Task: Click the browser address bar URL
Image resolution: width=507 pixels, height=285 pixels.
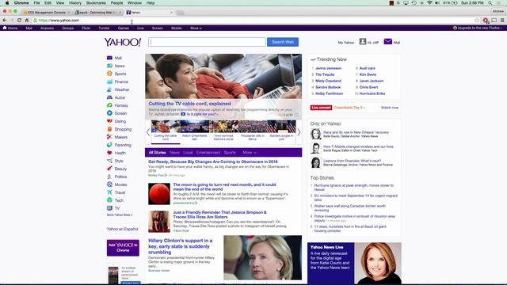Action: click(x=59, y=21)
